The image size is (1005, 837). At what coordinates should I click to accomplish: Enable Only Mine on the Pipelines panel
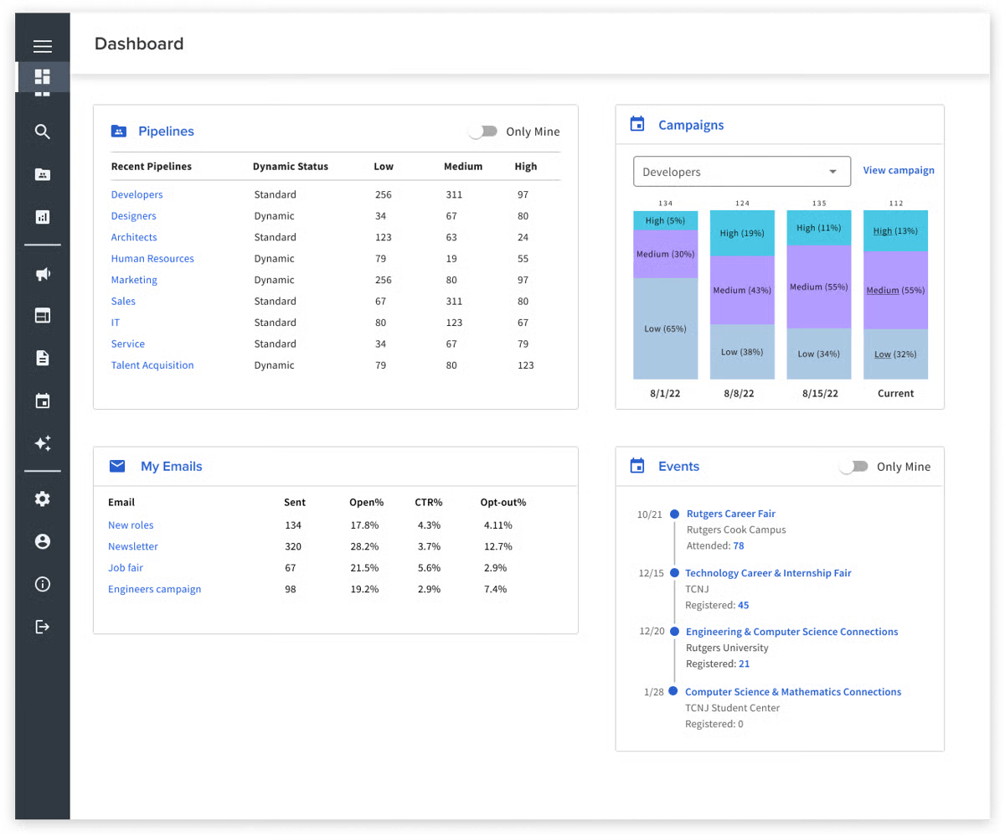pos(483,131)
